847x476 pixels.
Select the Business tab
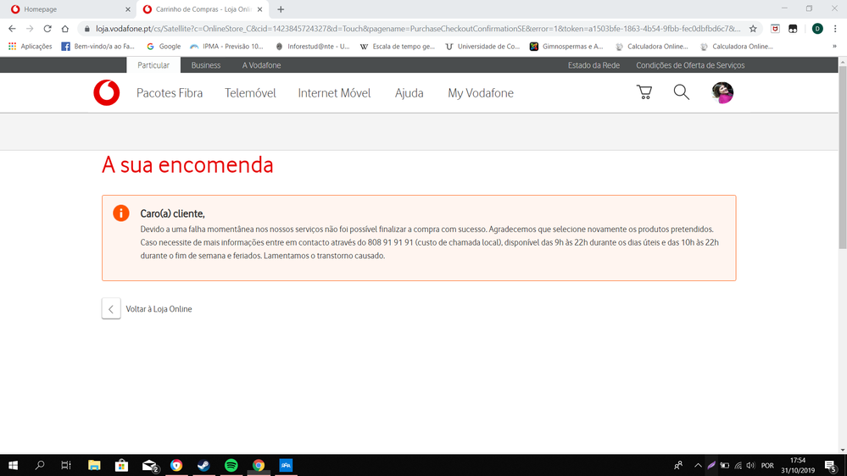[x=205, y=65]
